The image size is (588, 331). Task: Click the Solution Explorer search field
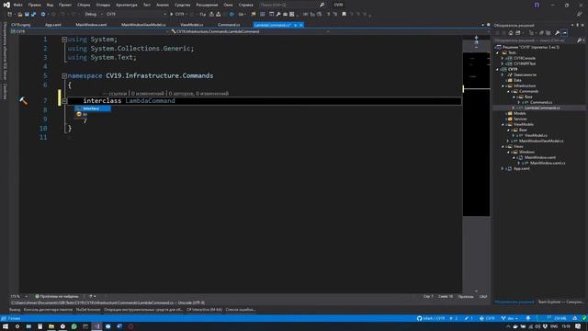click(535, 40)
